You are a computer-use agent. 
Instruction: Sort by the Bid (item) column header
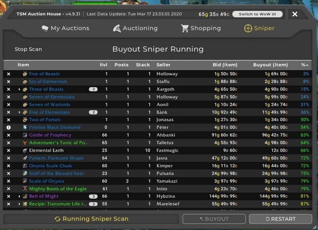pos(225,65)
